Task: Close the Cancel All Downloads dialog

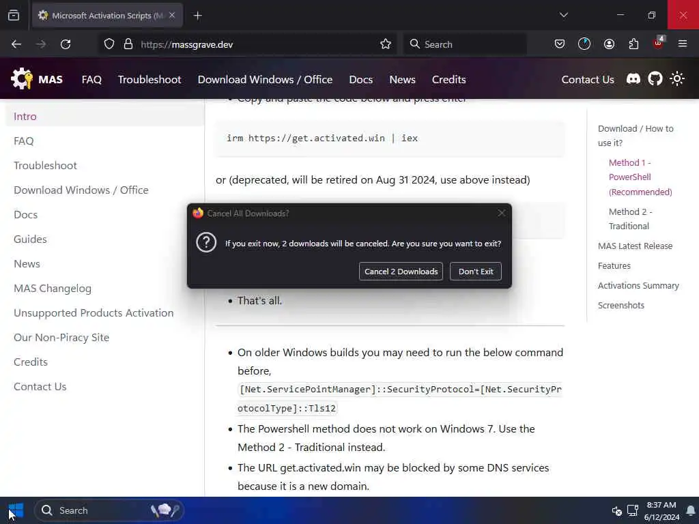Action: click(x=502, y=213)
